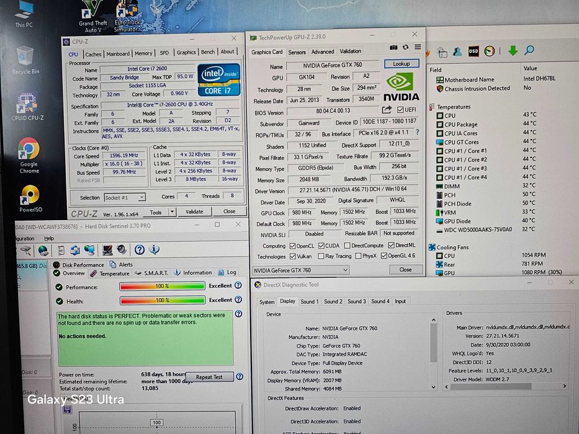The width and height of the screenshot is (579, 434).
Task: Open the Tools dropdown arrow in CPU-Z
Action: tap(172, 212)
